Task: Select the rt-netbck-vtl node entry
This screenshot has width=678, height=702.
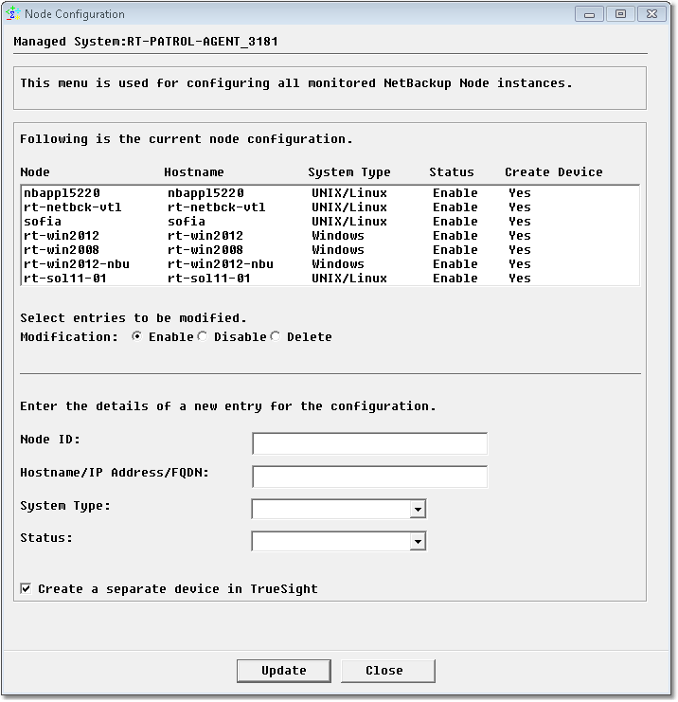Action: point(73,207)
